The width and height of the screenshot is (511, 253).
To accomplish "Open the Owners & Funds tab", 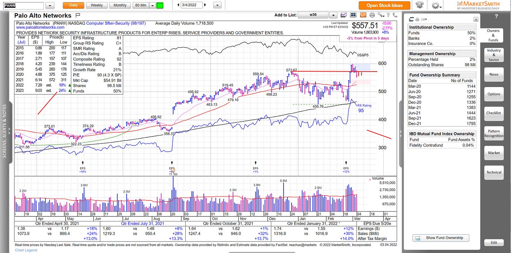I will pyautogui.click(x=493, y=35).
